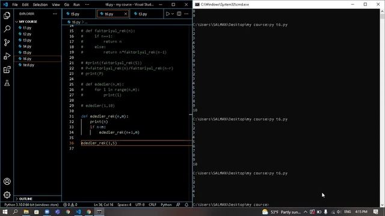Image resolution: width=385 pixels, height=216 pixels.
Task: Open the Explorer view in activity bar
Action: tap(7, 16)
